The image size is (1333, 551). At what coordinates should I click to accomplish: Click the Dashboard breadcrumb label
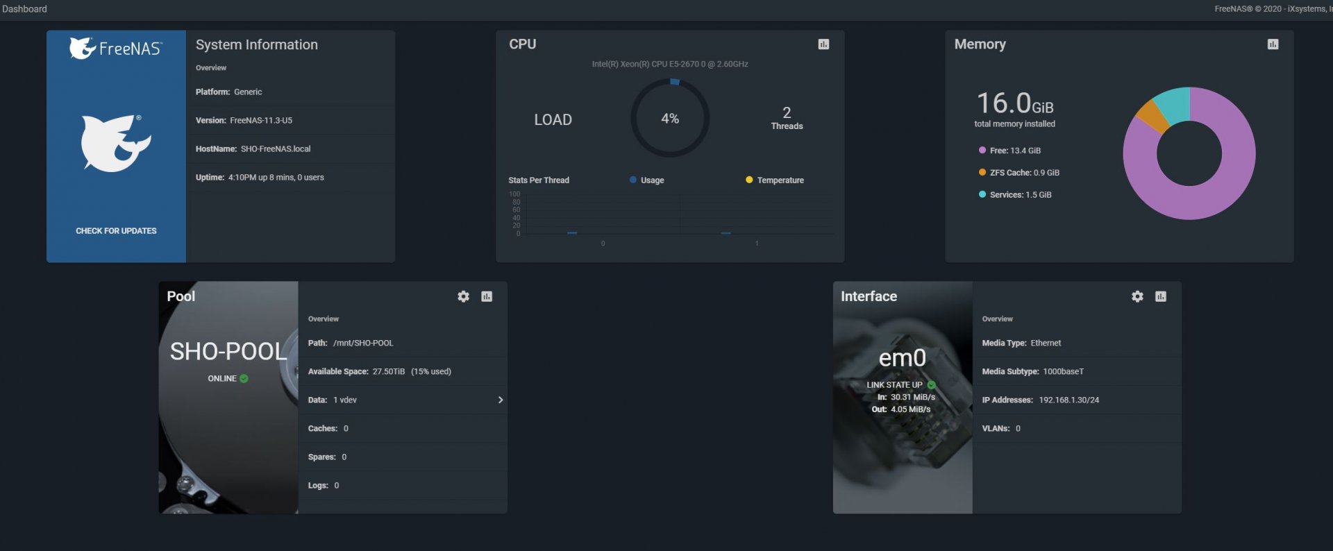tap(25, 9)
